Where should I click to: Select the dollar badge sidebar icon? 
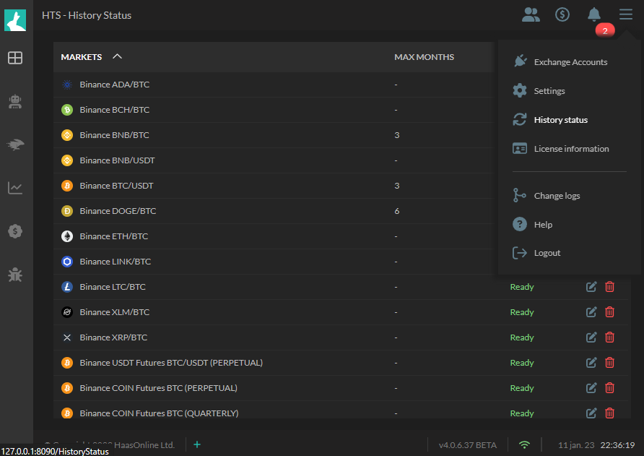pos(15,231)
